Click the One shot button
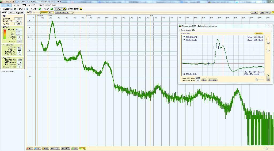 click(x=213, y=80)
